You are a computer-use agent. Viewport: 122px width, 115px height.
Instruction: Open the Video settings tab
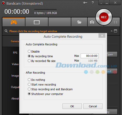15,64
